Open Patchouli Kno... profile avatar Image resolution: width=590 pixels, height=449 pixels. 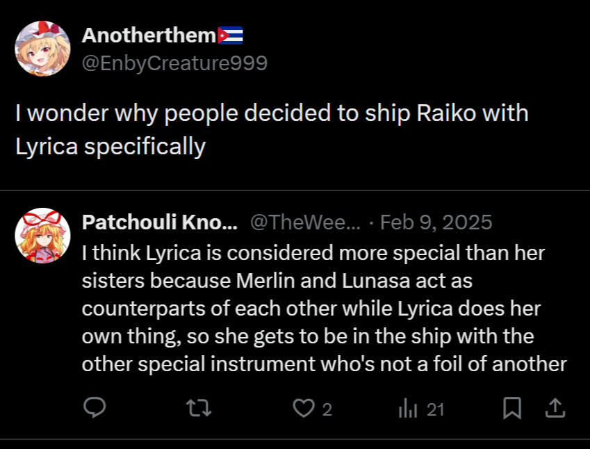[42, 236]
